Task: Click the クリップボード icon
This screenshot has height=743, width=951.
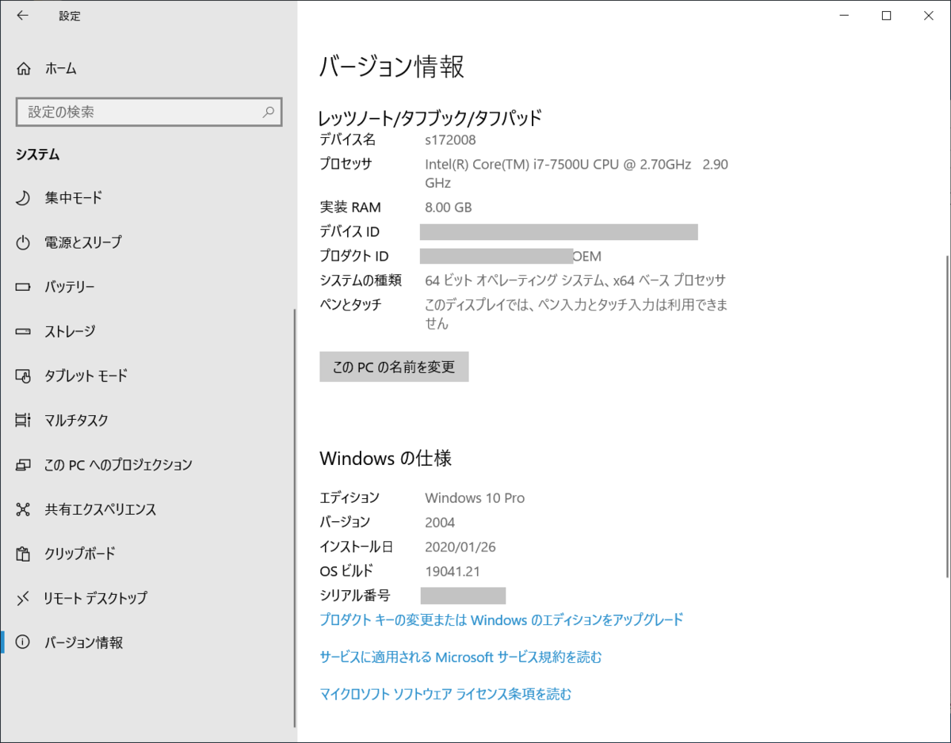Action: (x=24, y=554)
